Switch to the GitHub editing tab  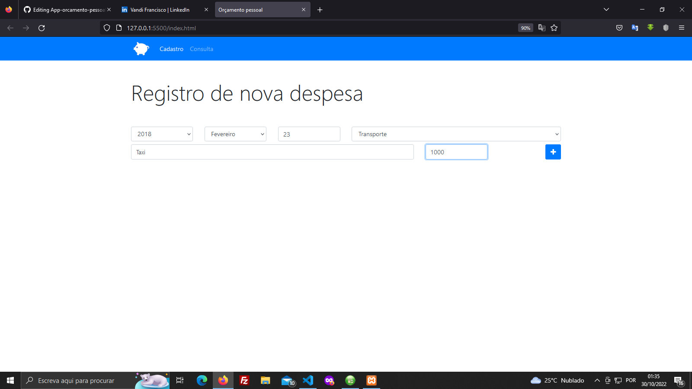click(65, 10)
